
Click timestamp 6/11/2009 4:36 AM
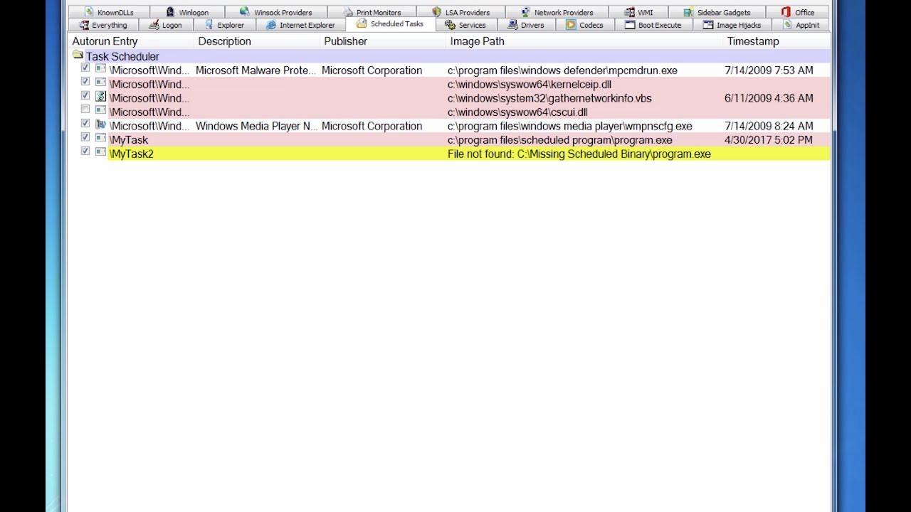coord(769,98)
